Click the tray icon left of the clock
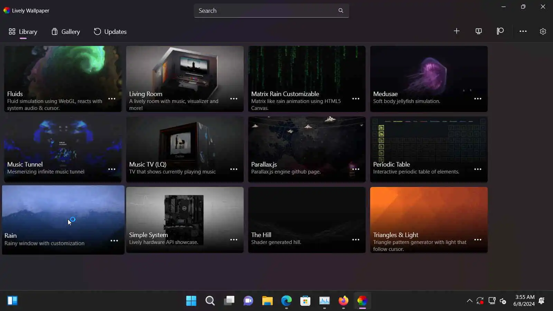The image size is (553, 311). click(503, 301)
